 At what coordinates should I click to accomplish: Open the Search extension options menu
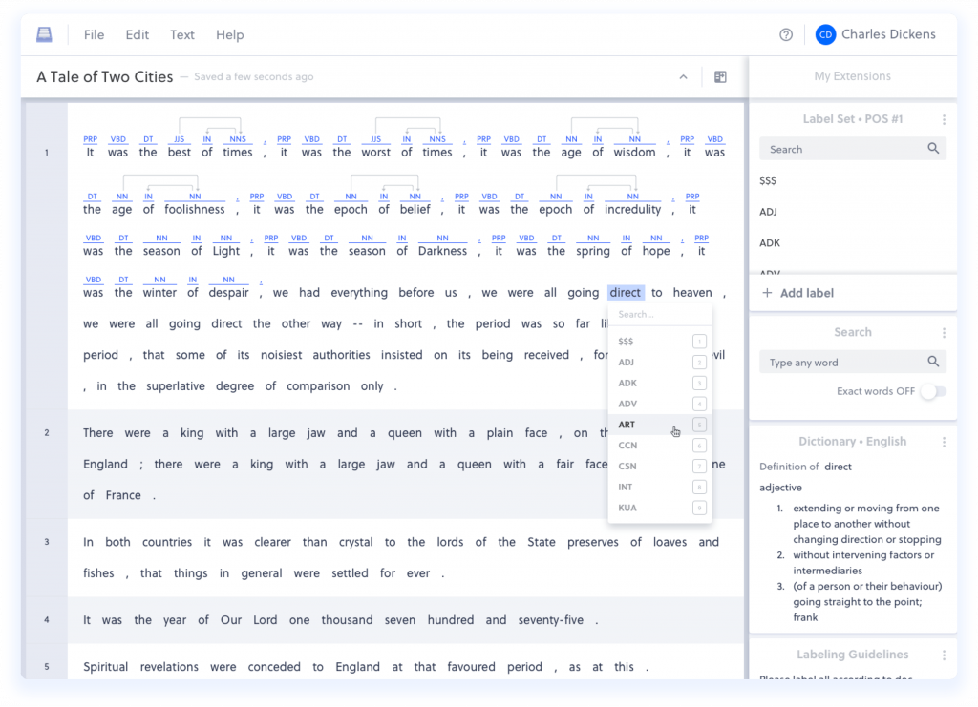tap(944, 333)
